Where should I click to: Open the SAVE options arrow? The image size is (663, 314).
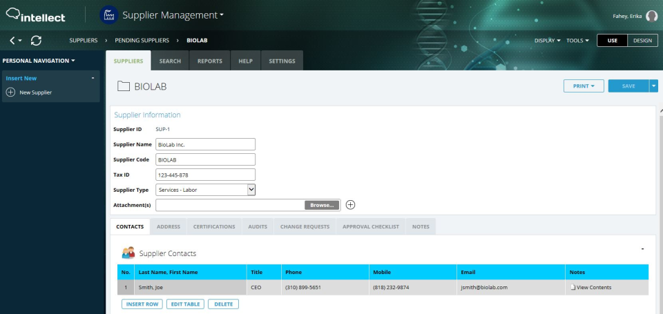(x=654, y=86)
